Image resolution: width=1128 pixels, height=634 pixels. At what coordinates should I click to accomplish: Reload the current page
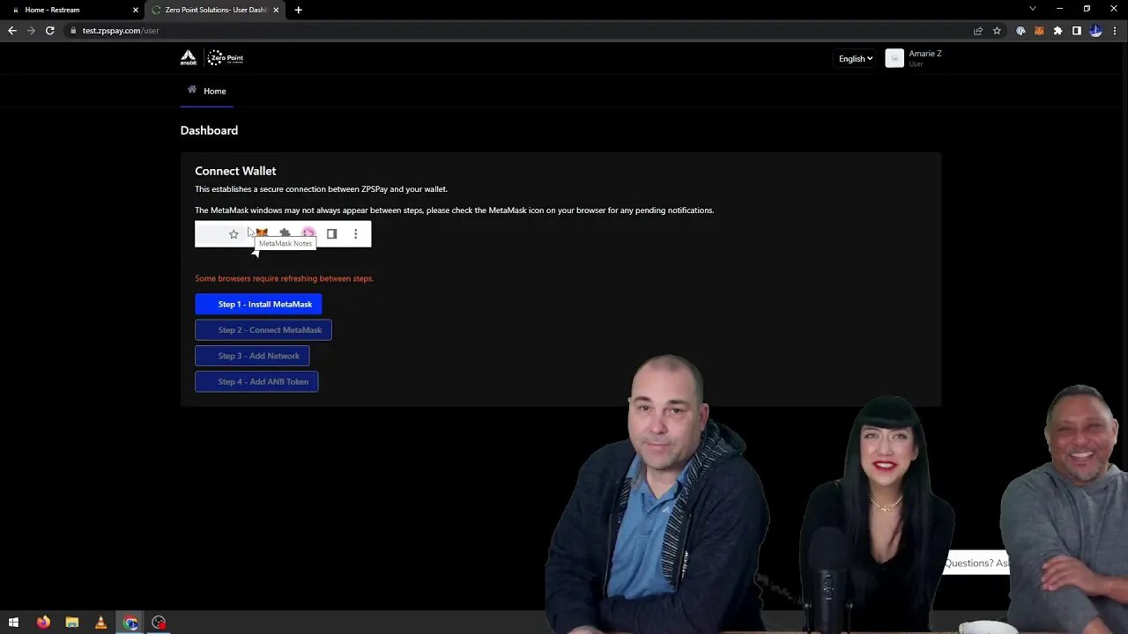50,30
